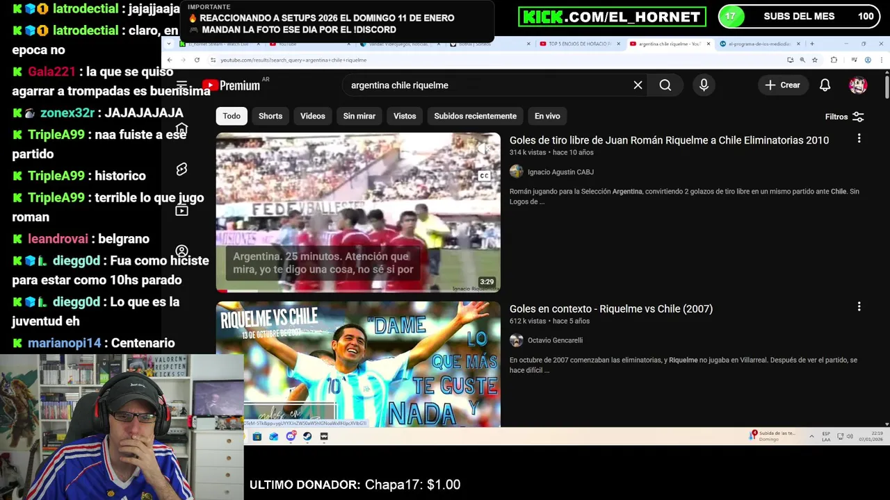Image resolution: width=890 pixels, height=500 pixels.
Task: Click the page vertical scrollbar
Action: click(887, 87)
